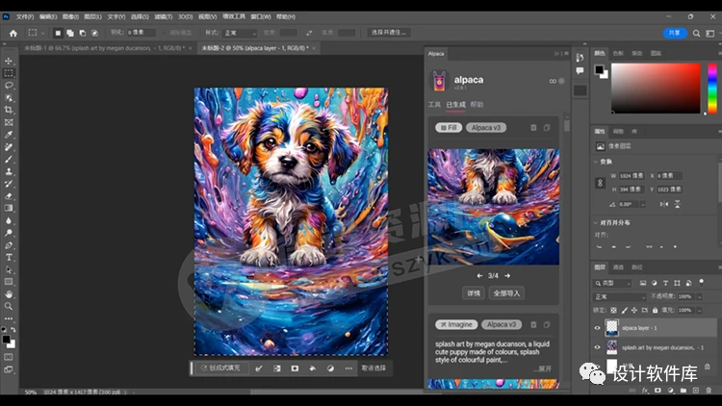Select the Lasso tool
Image resolution: width=722 pixels, height=406 pixels.
pos(9,86)
